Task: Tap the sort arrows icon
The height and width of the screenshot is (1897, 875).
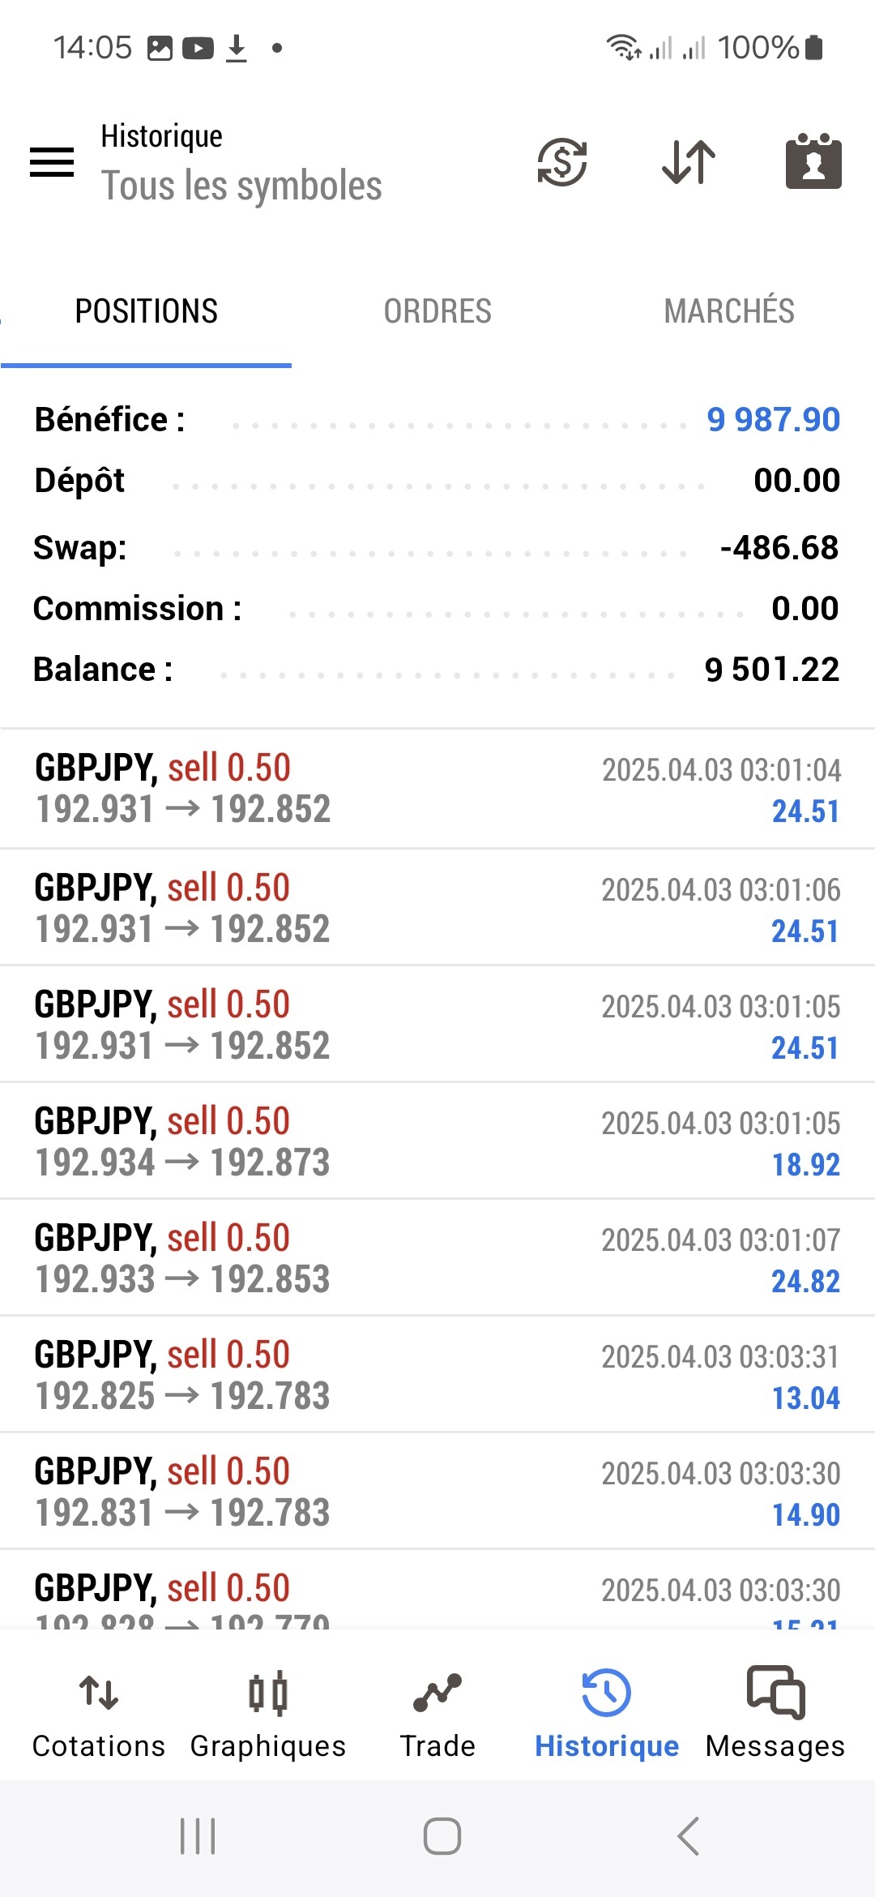Action: click(x=689, y=162)
